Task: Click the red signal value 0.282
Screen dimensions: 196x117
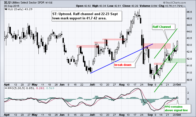Action: (40, 88)
